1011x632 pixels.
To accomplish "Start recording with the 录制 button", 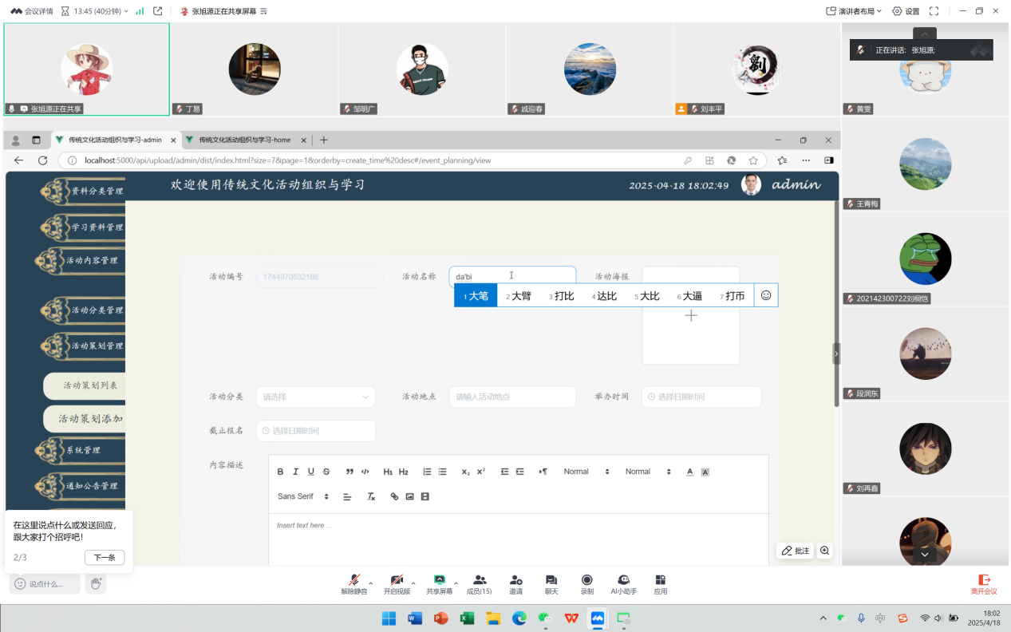I will coord(586,584).
